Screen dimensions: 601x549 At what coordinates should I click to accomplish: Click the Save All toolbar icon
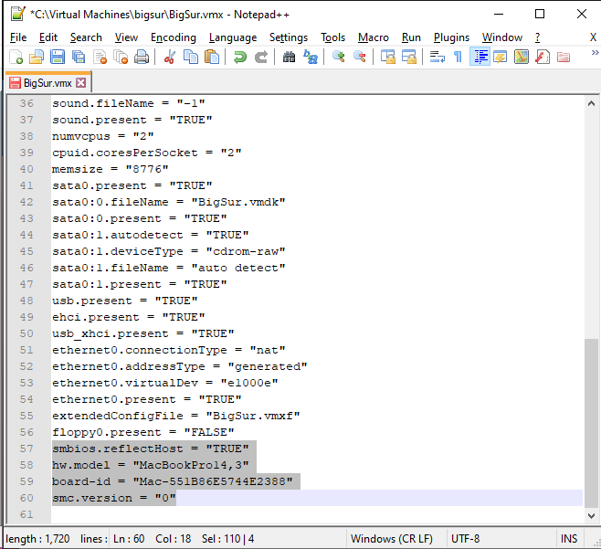point(79,58)
